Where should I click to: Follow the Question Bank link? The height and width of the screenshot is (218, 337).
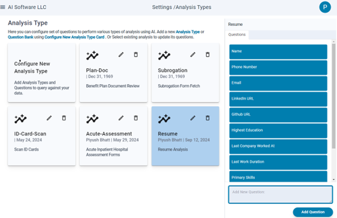point(21,37)
